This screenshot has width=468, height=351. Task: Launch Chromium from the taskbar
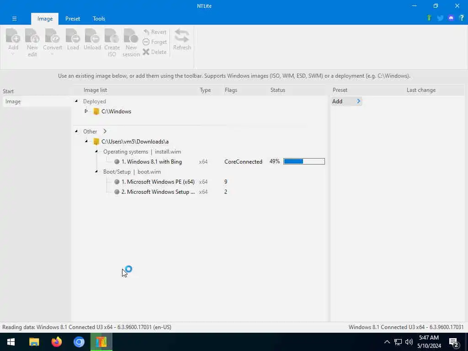79,342
